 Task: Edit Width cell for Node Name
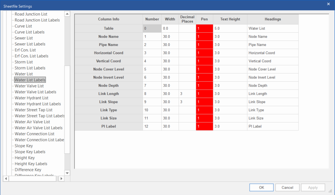(170, 37)
